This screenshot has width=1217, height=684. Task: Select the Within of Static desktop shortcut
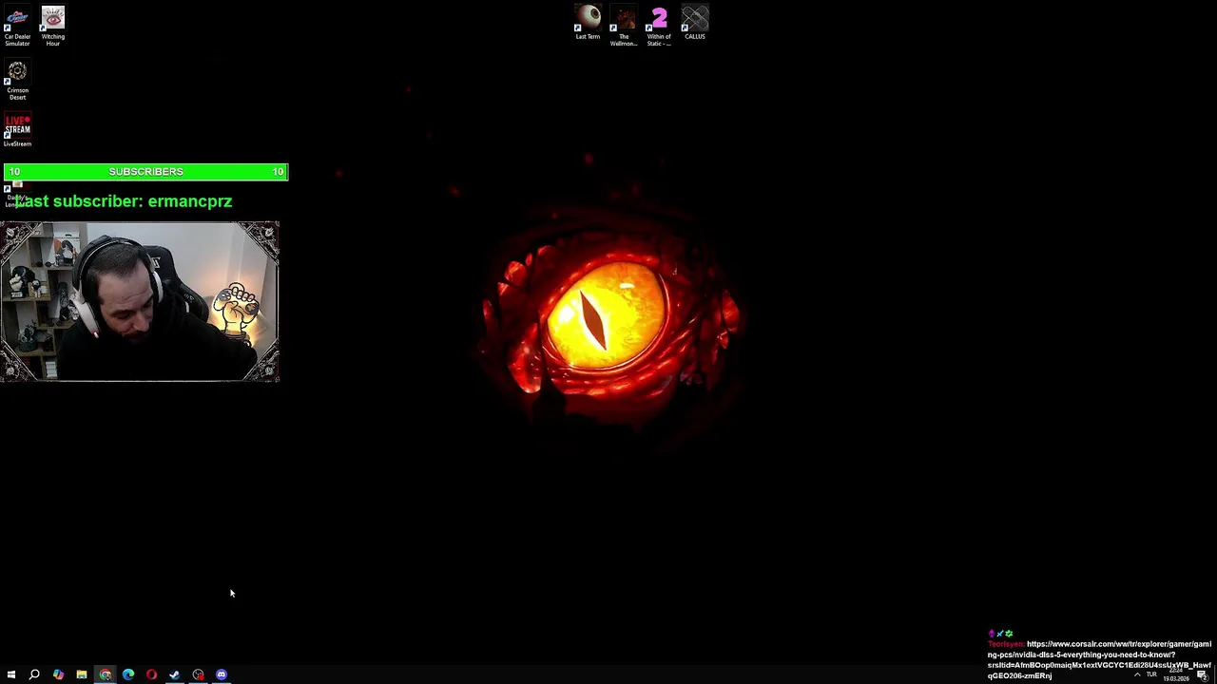point(659,26)
